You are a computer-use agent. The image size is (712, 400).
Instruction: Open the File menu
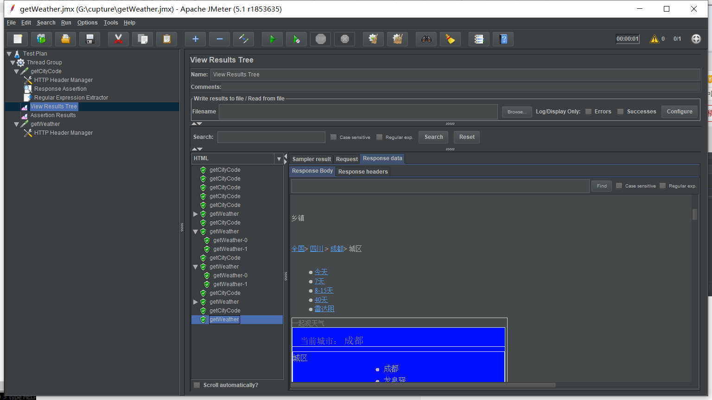11,23
